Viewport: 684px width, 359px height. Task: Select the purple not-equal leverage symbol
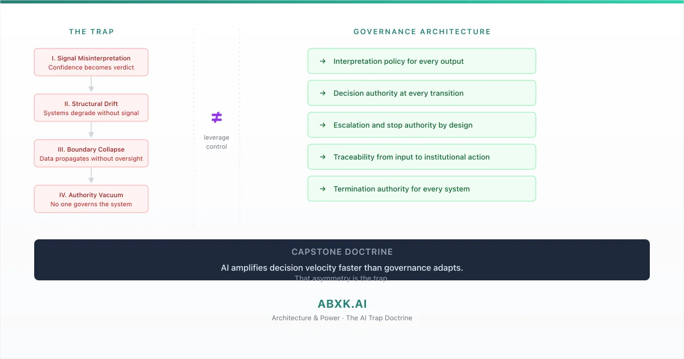[x=217, y=118]
